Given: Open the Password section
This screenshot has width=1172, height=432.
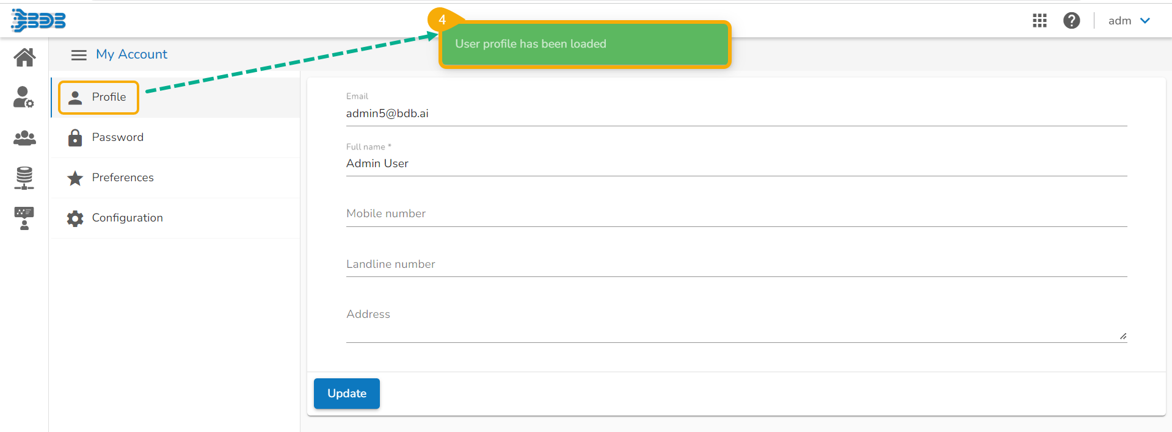Looking at the screenshot, I should coord(117,138).
